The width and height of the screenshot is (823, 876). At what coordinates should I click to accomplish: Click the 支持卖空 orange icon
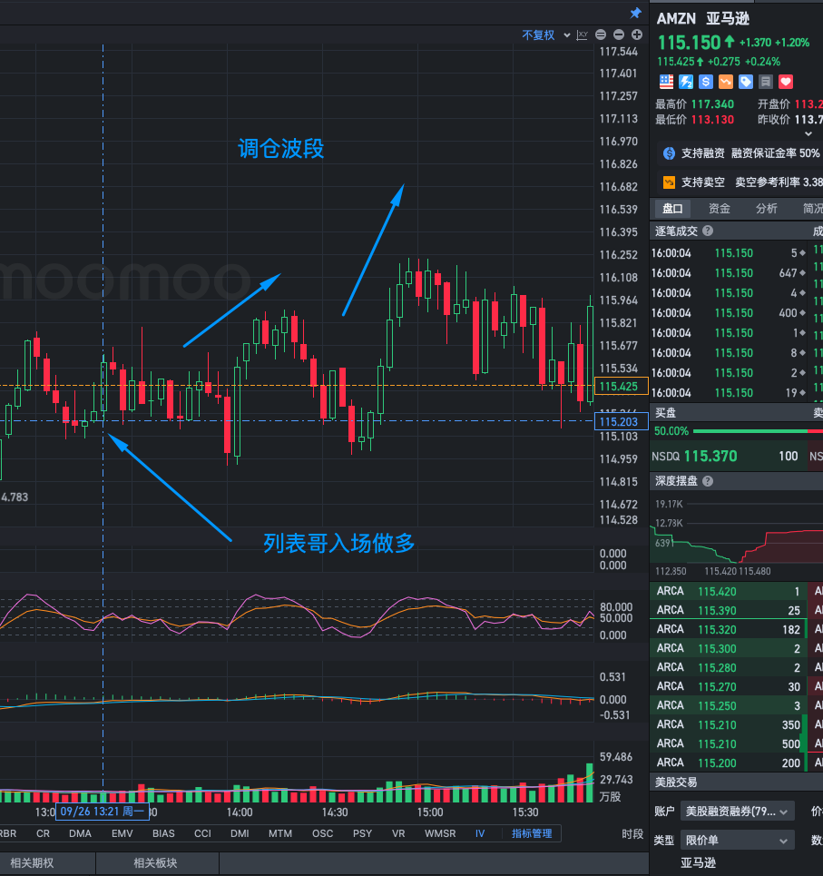669,182
